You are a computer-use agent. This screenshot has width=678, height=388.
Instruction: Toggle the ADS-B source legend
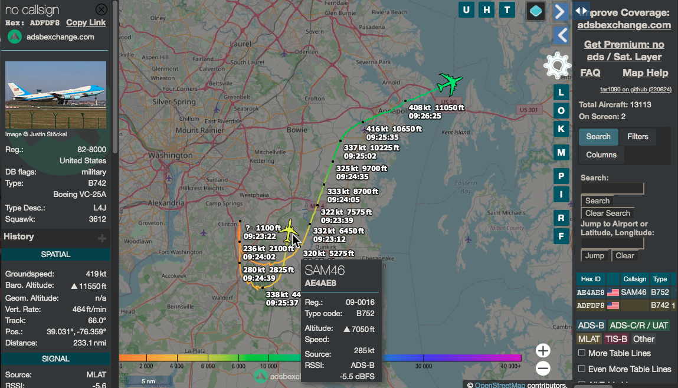[591, 325]
